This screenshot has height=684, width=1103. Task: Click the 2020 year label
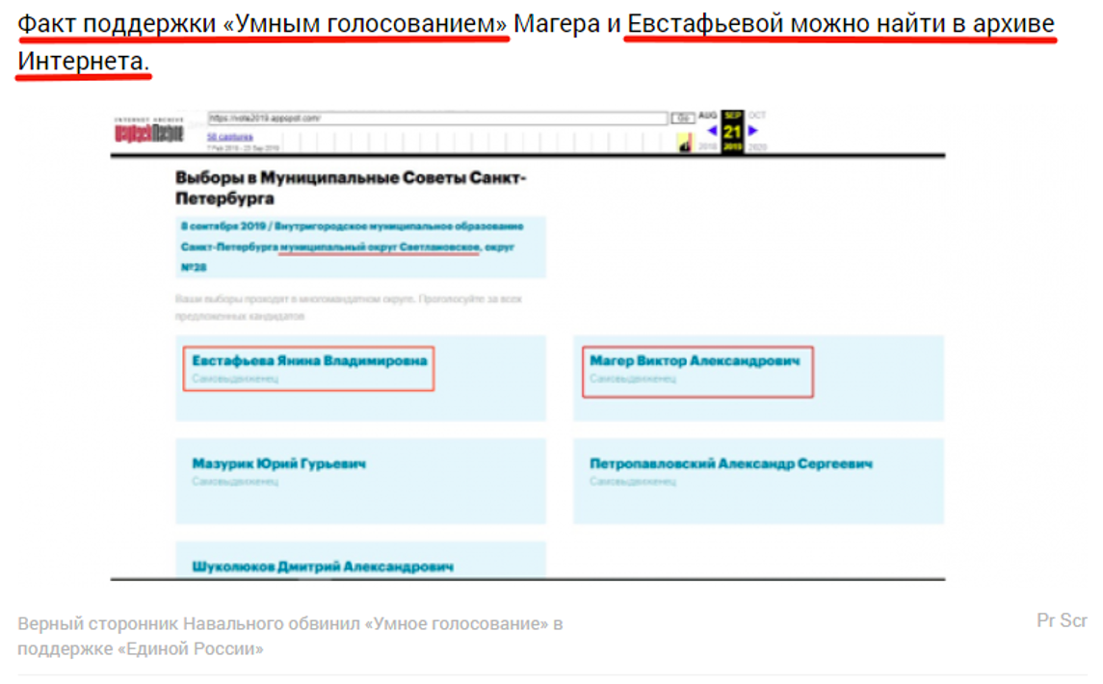(757, 147)
